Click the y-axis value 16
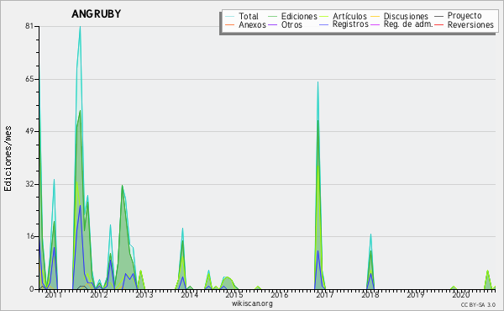The image size is (504, 311). 29,236
